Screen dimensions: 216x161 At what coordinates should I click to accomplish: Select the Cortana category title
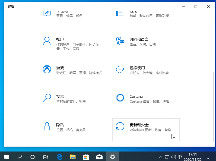(x=136, y=96)
